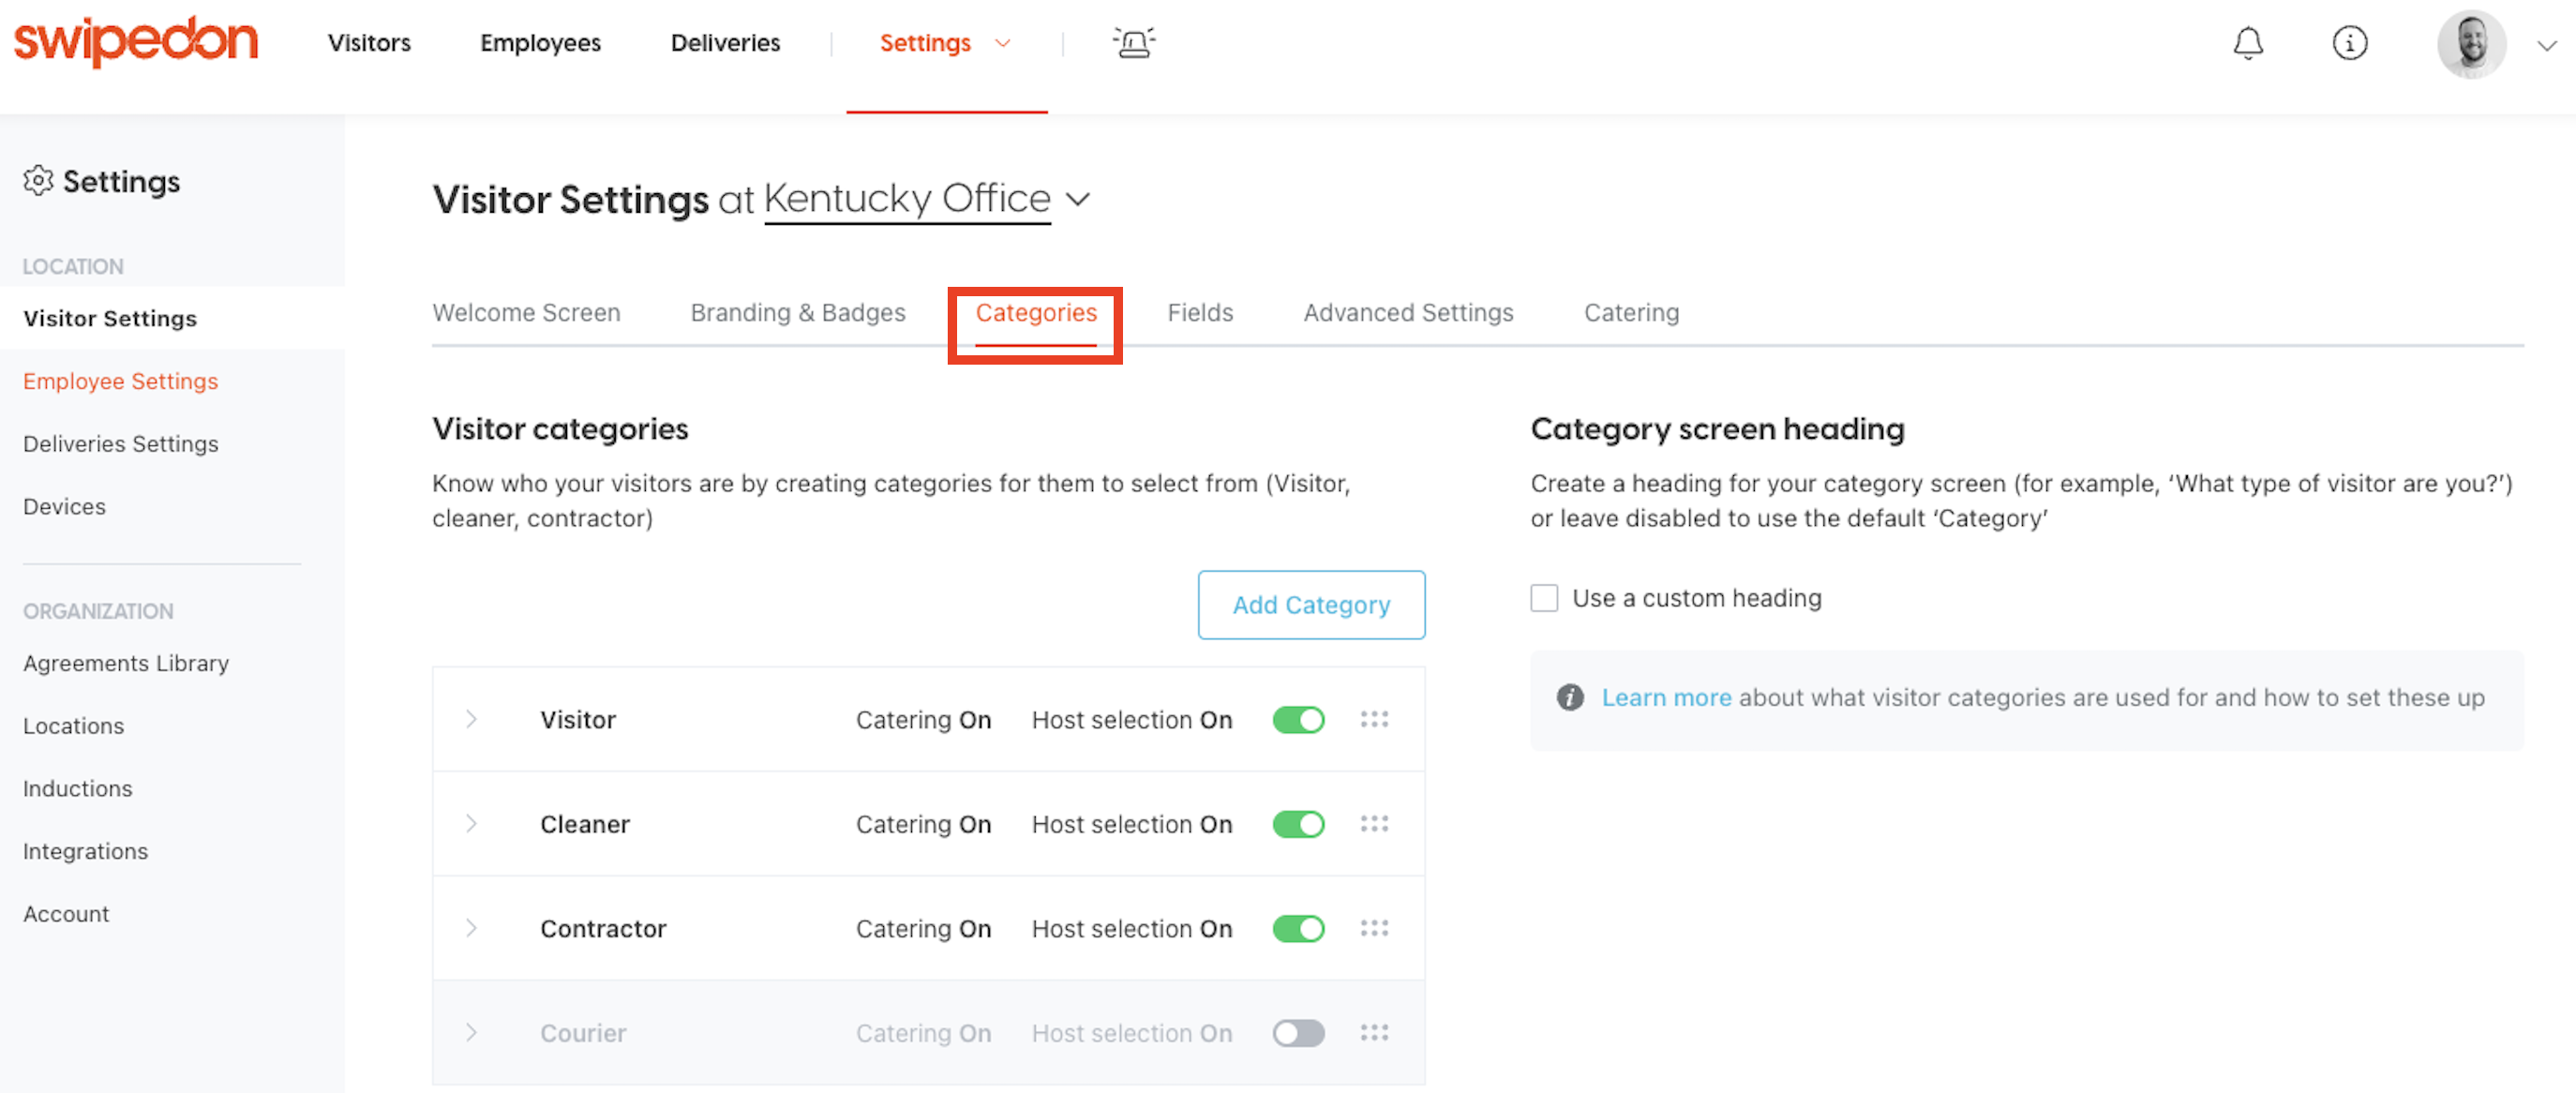Click drag handle on Courier row
This screenshot has width=2576, height=1093.
point(1374,1032)
